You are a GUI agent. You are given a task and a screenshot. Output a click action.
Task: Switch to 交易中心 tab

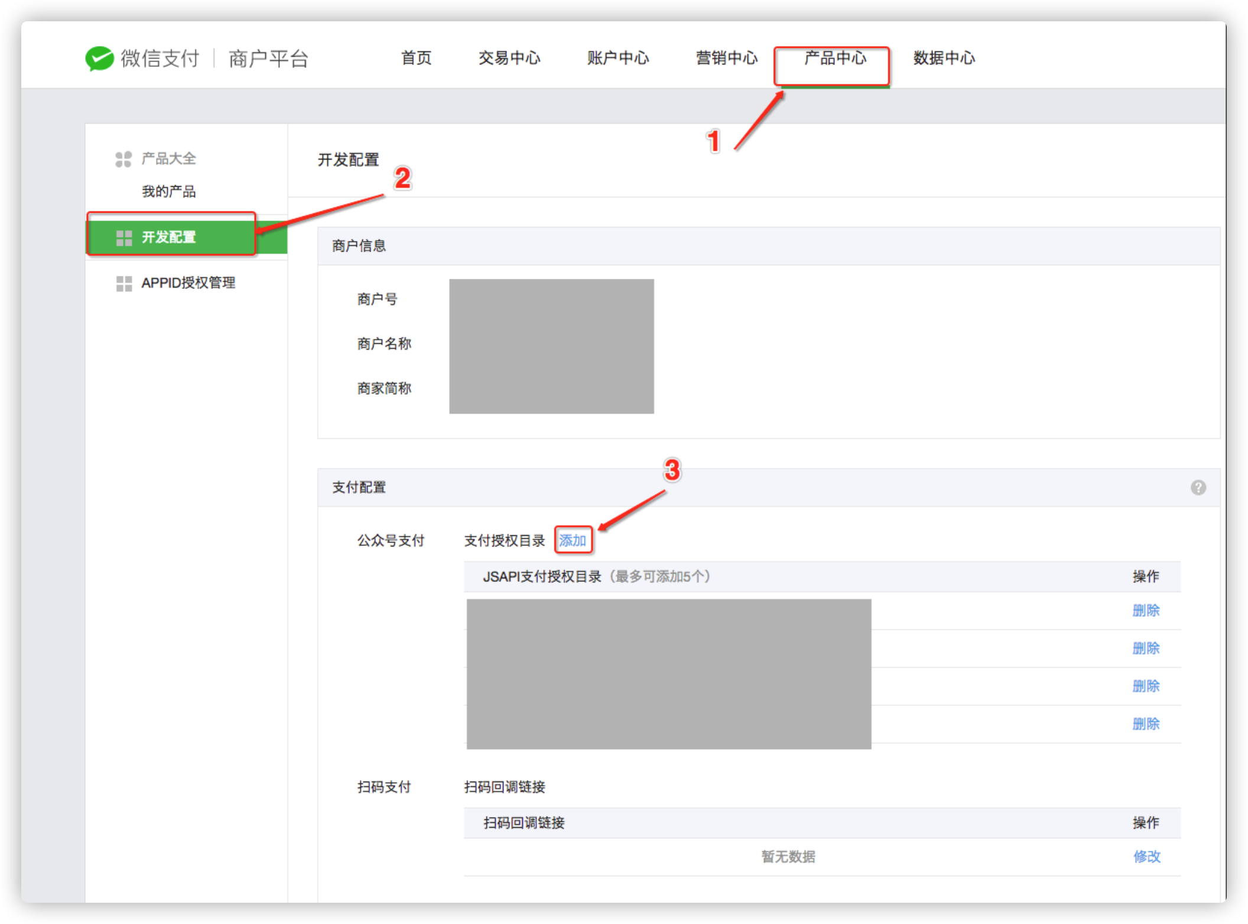point(509,58)
